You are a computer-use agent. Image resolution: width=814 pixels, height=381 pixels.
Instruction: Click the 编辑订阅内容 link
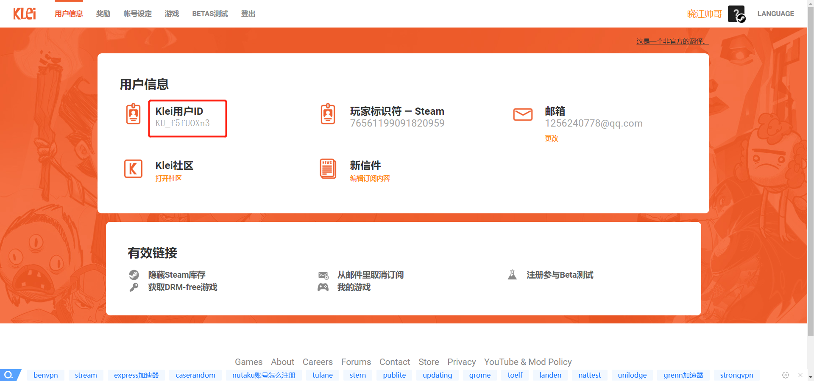[x=370, y=178]
